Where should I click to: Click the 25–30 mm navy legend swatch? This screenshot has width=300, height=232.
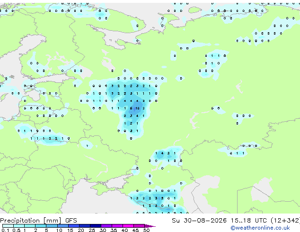96,226
